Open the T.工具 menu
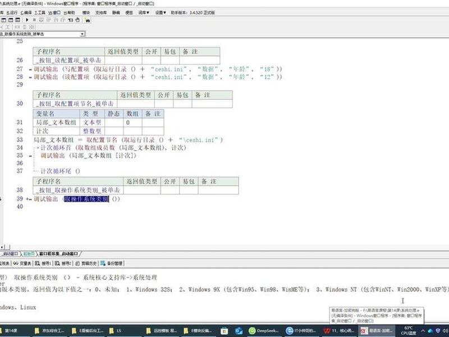This screenshot has height=337, width=449. click(x=40, y=12)
